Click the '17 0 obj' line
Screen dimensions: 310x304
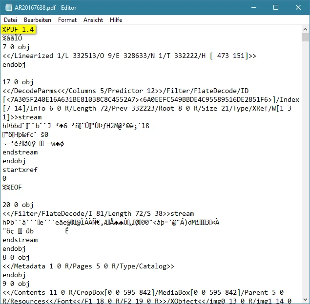[18, 82]
